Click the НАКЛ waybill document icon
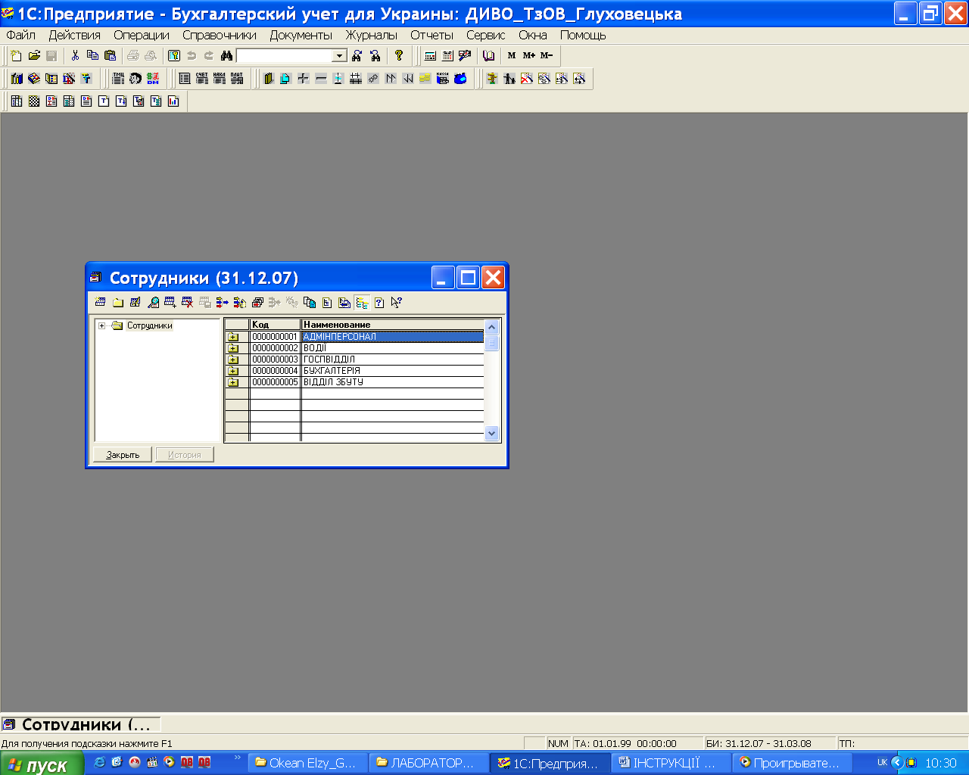 click(220, 78)
